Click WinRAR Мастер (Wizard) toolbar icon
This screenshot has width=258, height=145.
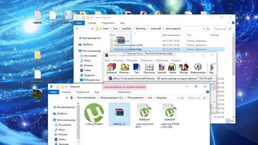[x=183, y=68]
